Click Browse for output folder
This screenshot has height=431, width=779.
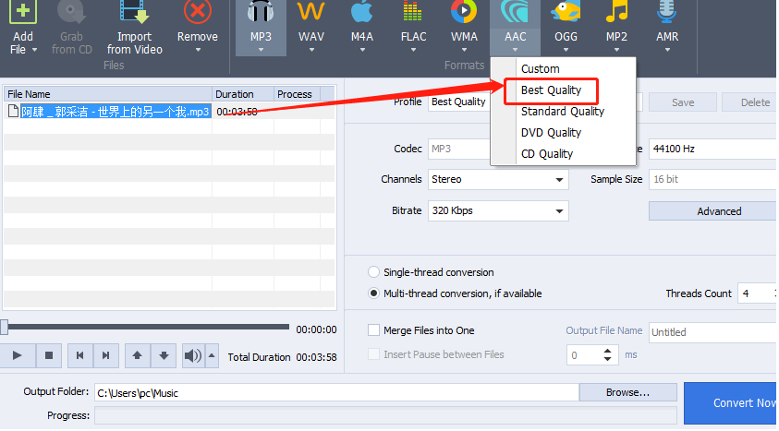pos(627,392)
